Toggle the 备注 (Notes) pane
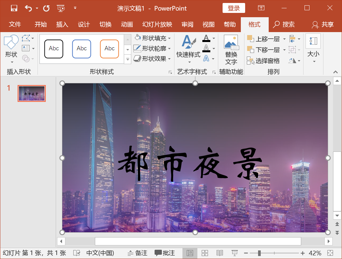The height and width of the screenshot is (259, 342). tap(137, 253)
